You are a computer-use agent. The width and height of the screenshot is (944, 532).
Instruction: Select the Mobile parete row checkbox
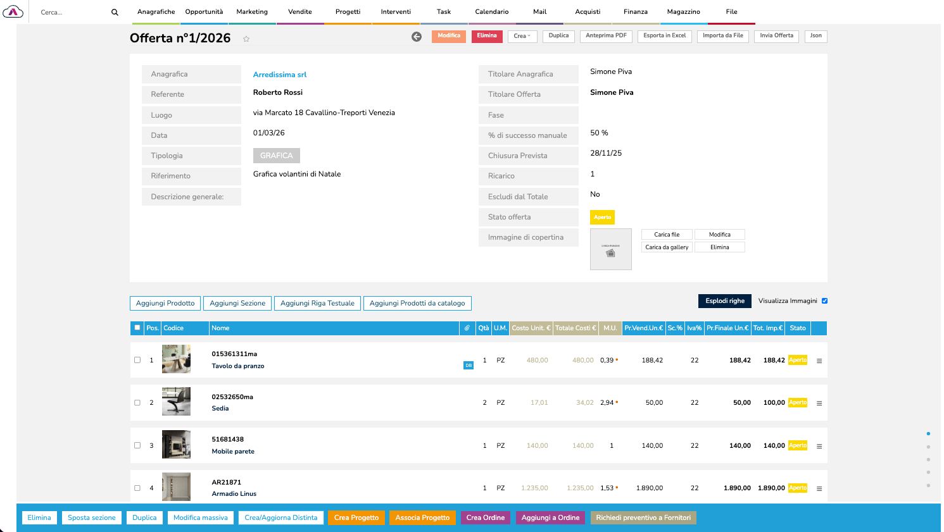pos(137,445)
